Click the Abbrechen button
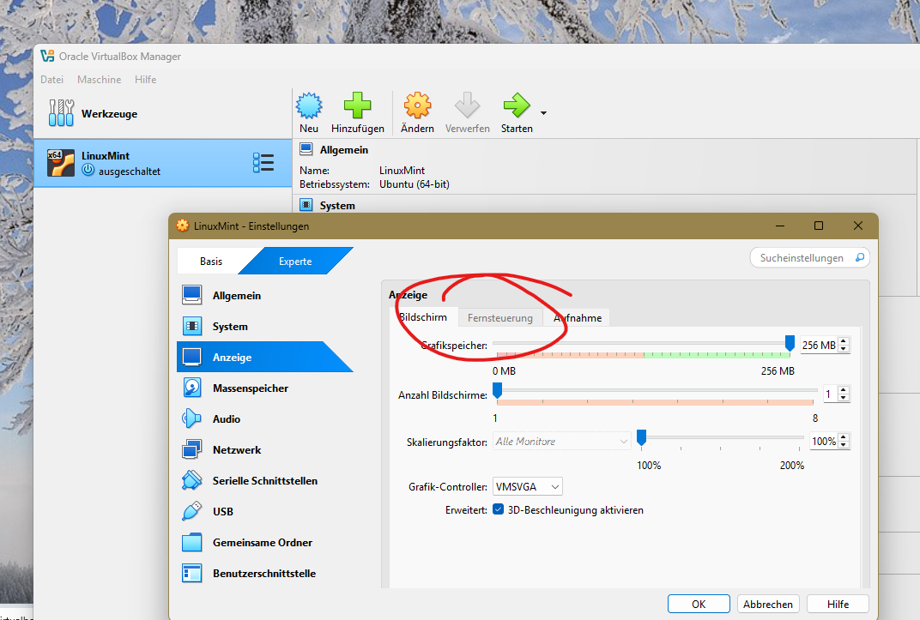 point(767,604)
